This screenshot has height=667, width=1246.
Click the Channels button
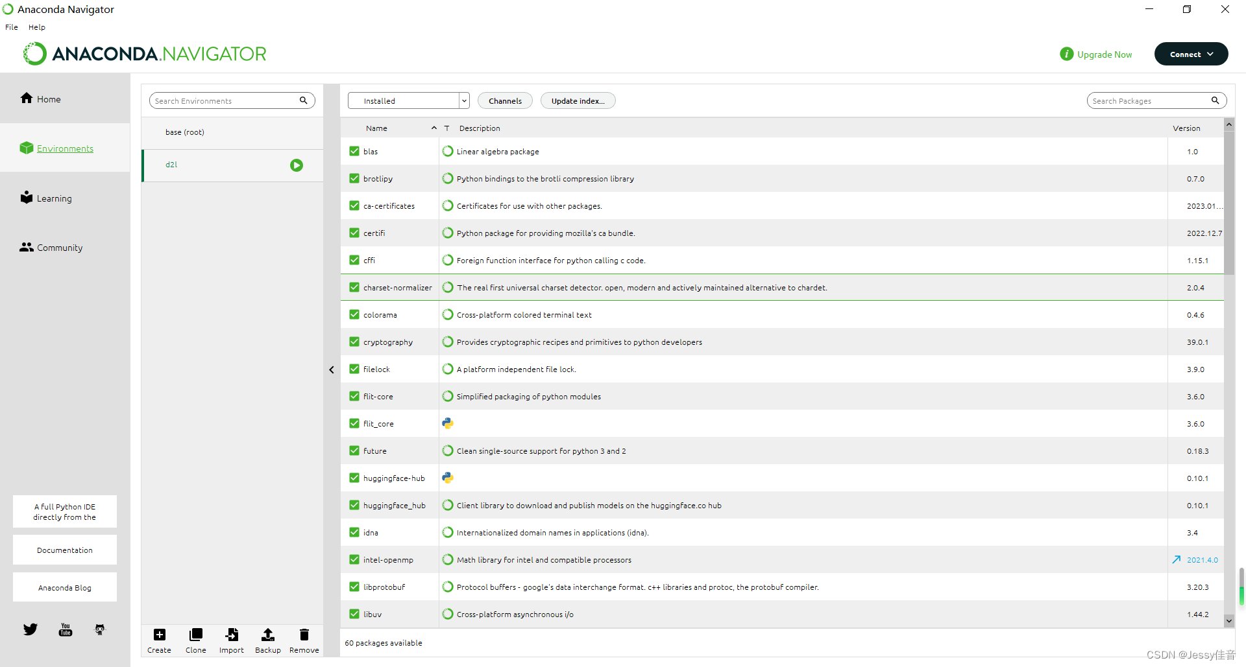click(x=505, y=100)
